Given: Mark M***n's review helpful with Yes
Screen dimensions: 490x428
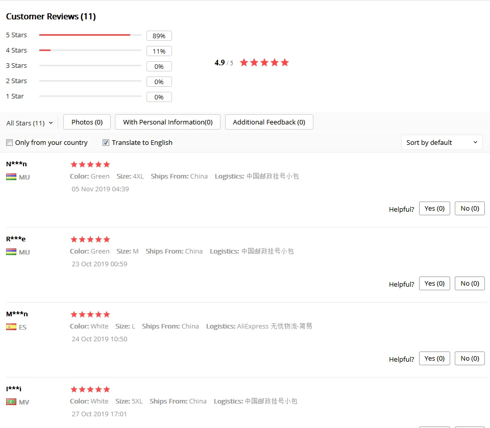Looking at the screenshot, I should click(434, 358).
